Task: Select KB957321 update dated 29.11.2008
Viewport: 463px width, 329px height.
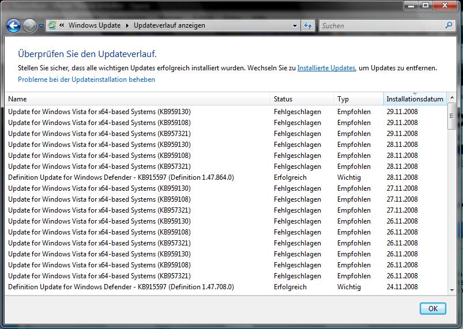Action: tap(99, 134)
